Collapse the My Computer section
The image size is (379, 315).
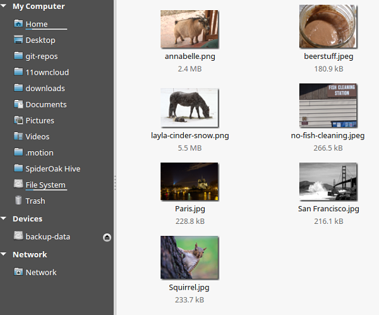tap(5, 6)
